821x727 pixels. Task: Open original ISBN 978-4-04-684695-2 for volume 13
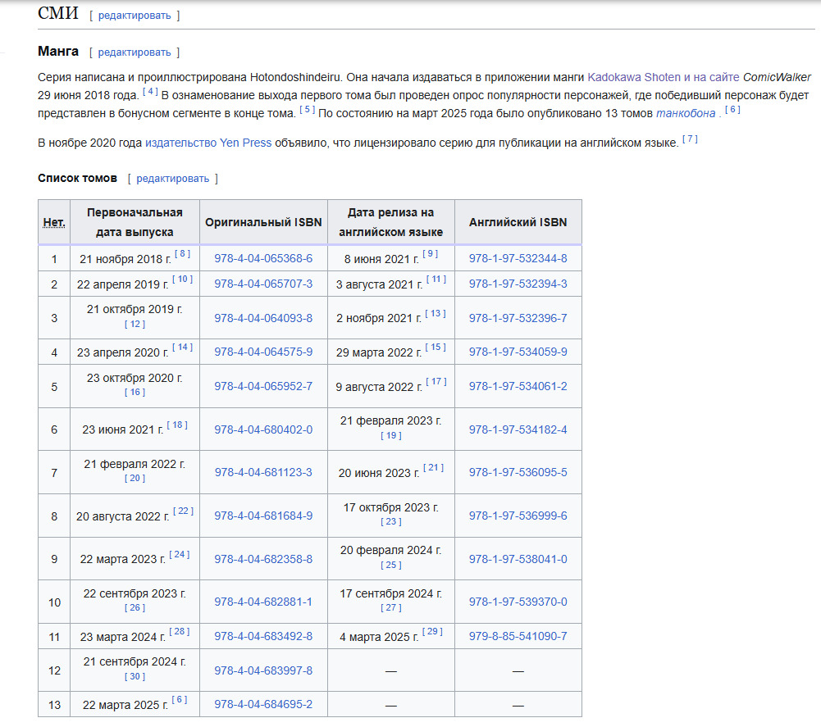[263, 704]
